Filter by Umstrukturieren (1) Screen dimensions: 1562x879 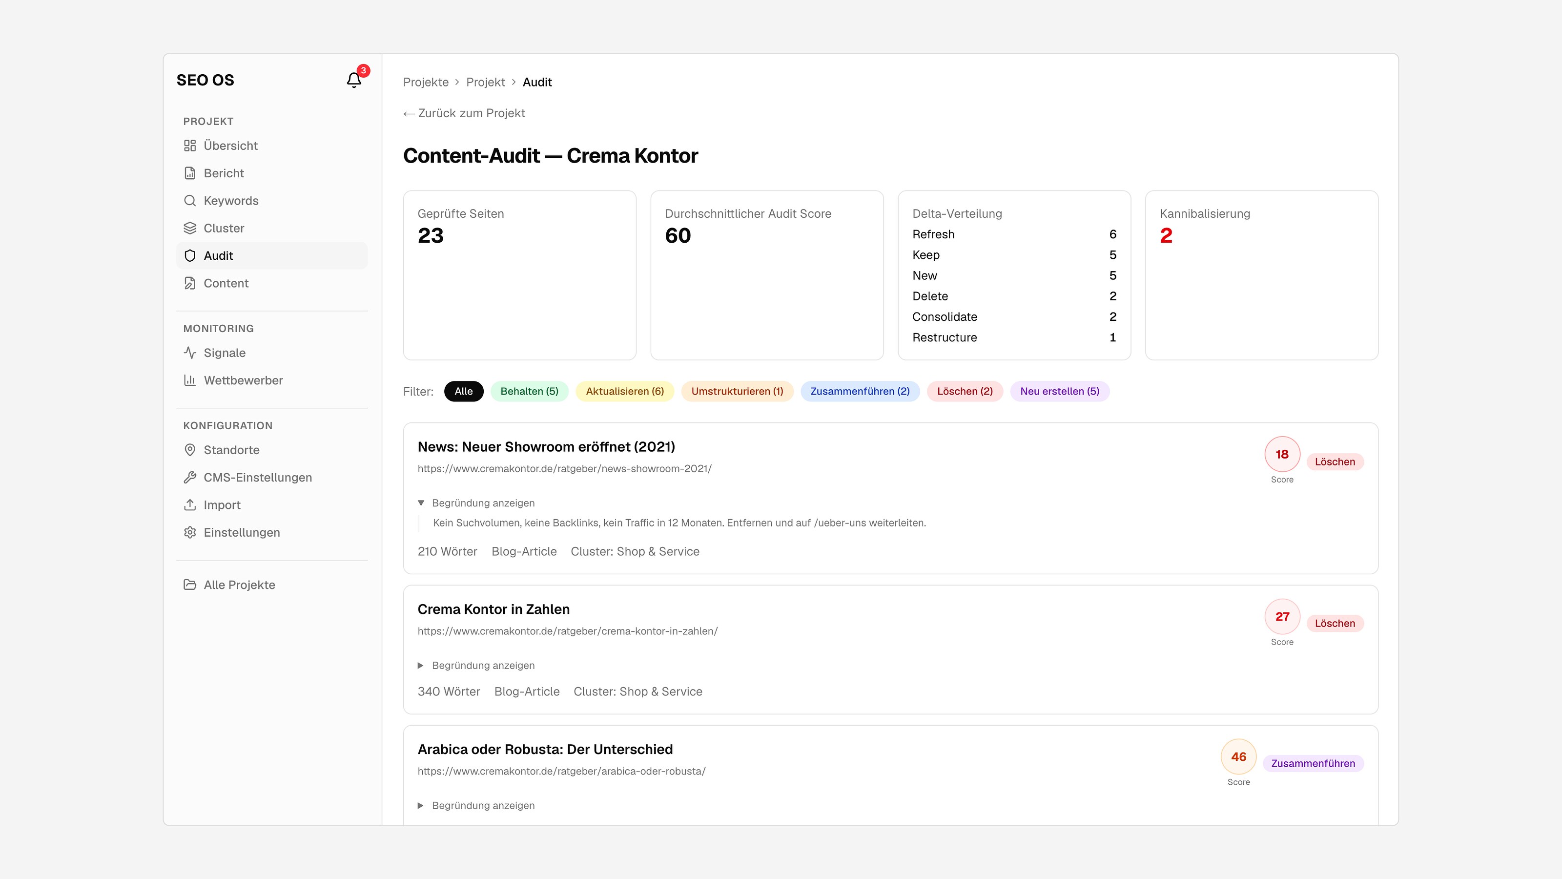click(738, 391)
